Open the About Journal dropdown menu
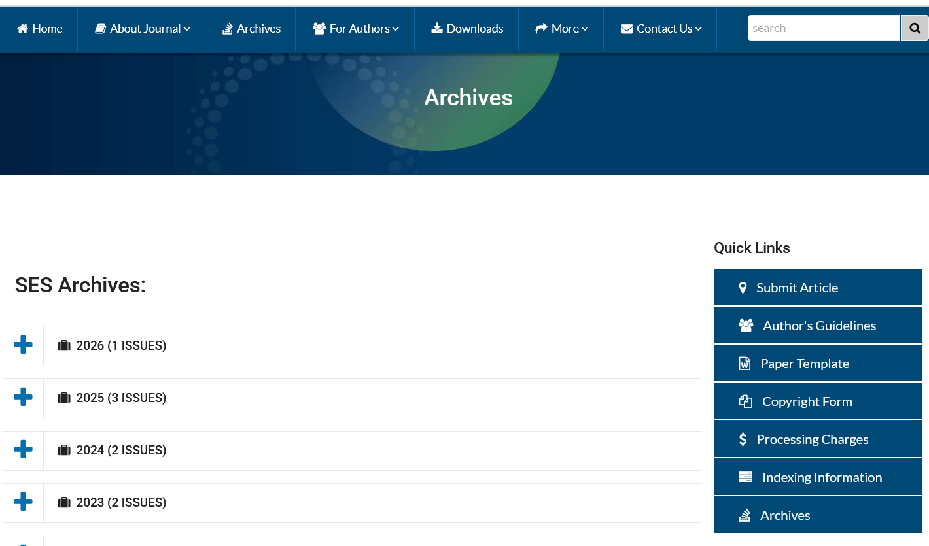This screenshot has width=929, height=546. (142, 29)
